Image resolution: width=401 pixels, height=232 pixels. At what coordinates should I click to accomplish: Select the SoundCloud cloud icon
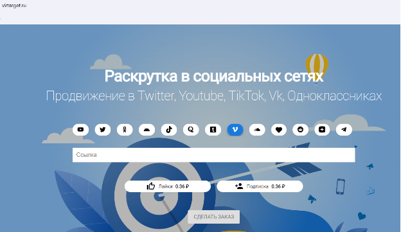pos(257,130)
